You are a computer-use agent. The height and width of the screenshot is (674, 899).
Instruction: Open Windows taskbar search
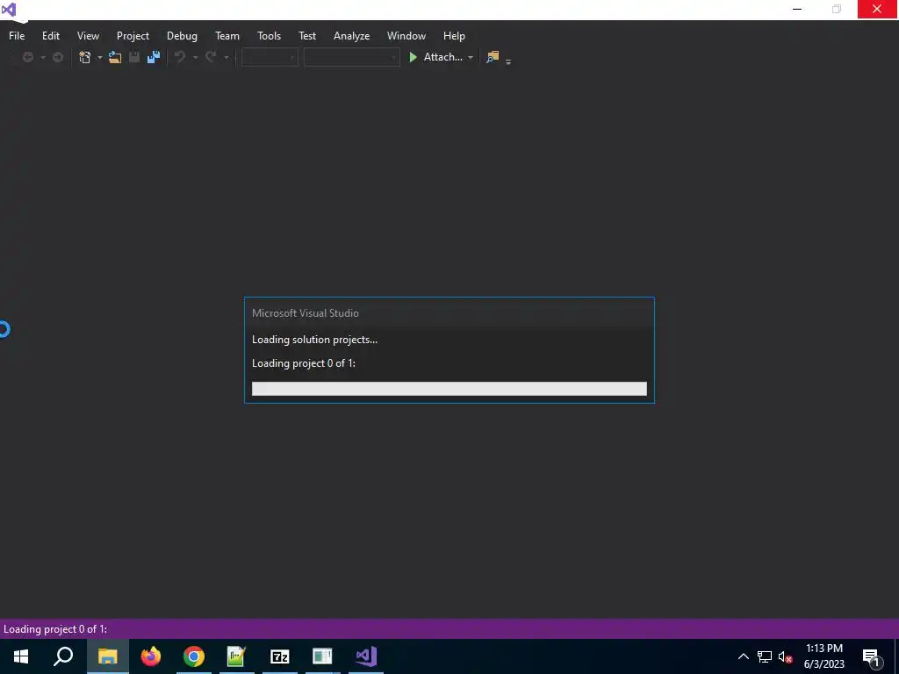pos(63,656)
